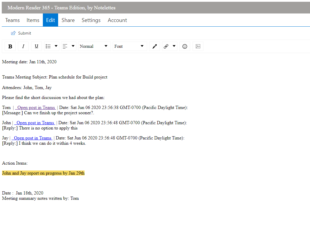Click the insert link icon
Viewport: 310px width, 232px height.
pos(166,46)
